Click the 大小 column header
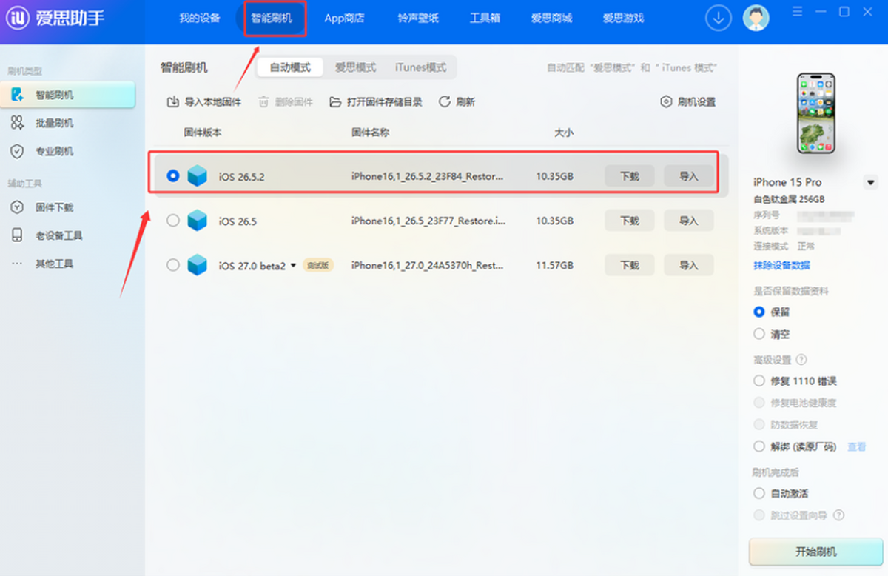This screenshot has width=888, height=576. [x=564, y=133]
